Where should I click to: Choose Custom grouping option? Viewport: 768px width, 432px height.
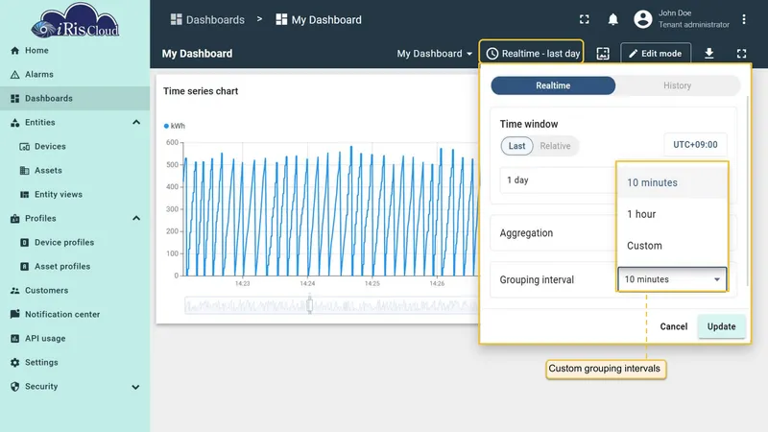coord(672,246)
